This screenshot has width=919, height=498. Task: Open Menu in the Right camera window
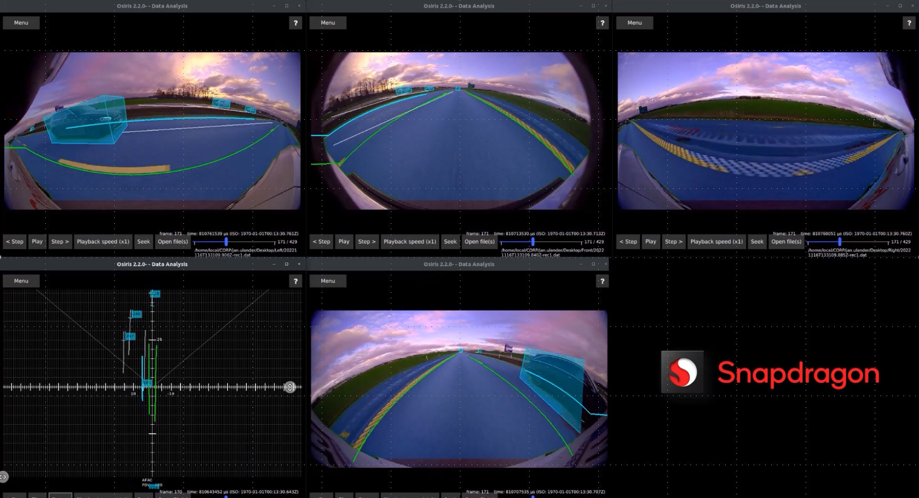pyautogui.click(x=634, y=23)
